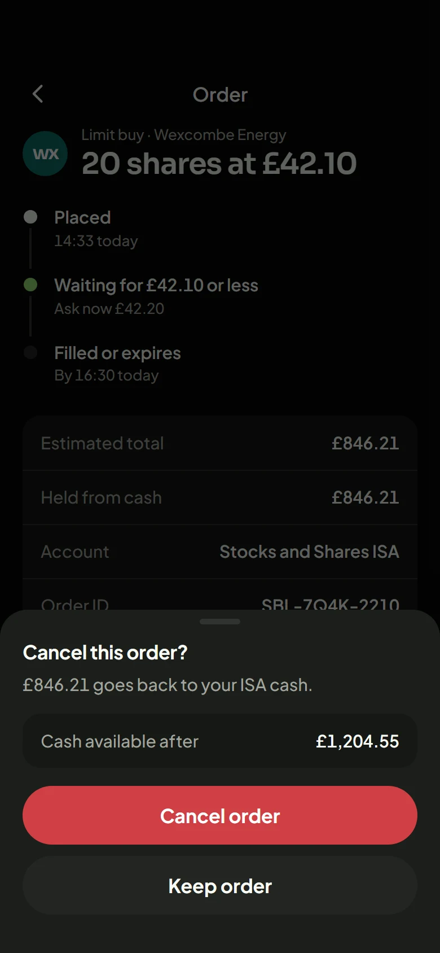Tap the back arrow icon
This screenshot has height=953, width=440.
click(x=38, y=94)
